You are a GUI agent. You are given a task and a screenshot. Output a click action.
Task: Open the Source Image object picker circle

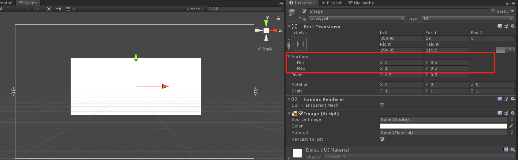pyautogui.click(x=512, y=119)
